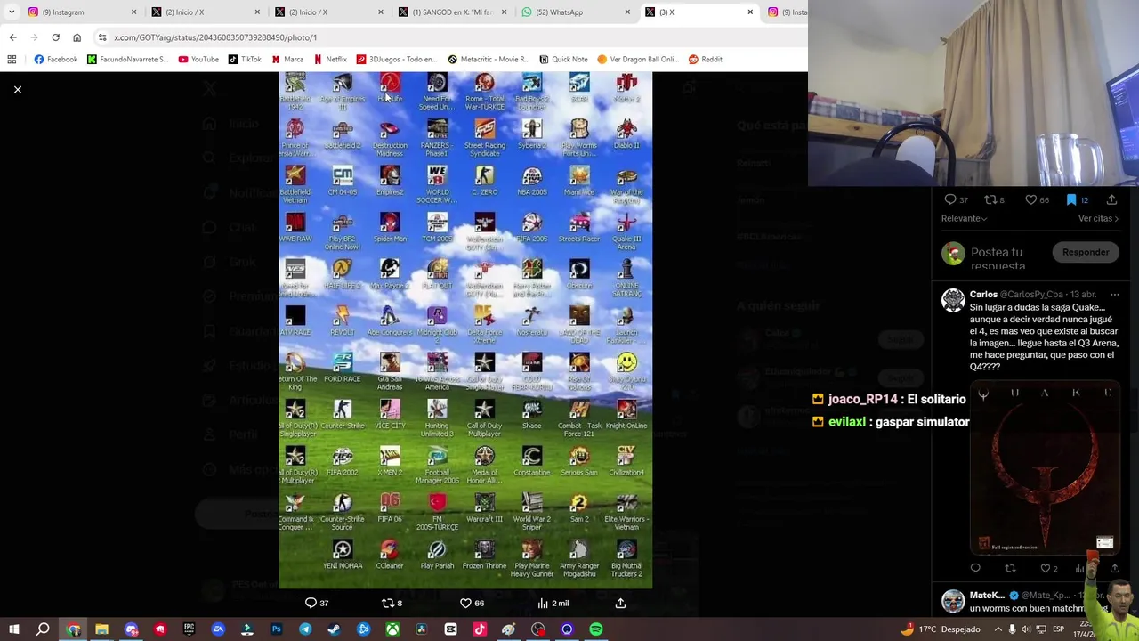Click the Responder button
Viewport: 1139px width, 641px height.
click(x=1086, y=252)
